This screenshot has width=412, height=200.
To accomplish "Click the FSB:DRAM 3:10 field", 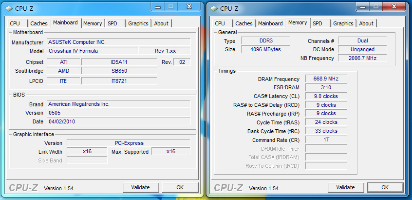I will point(326,87).
